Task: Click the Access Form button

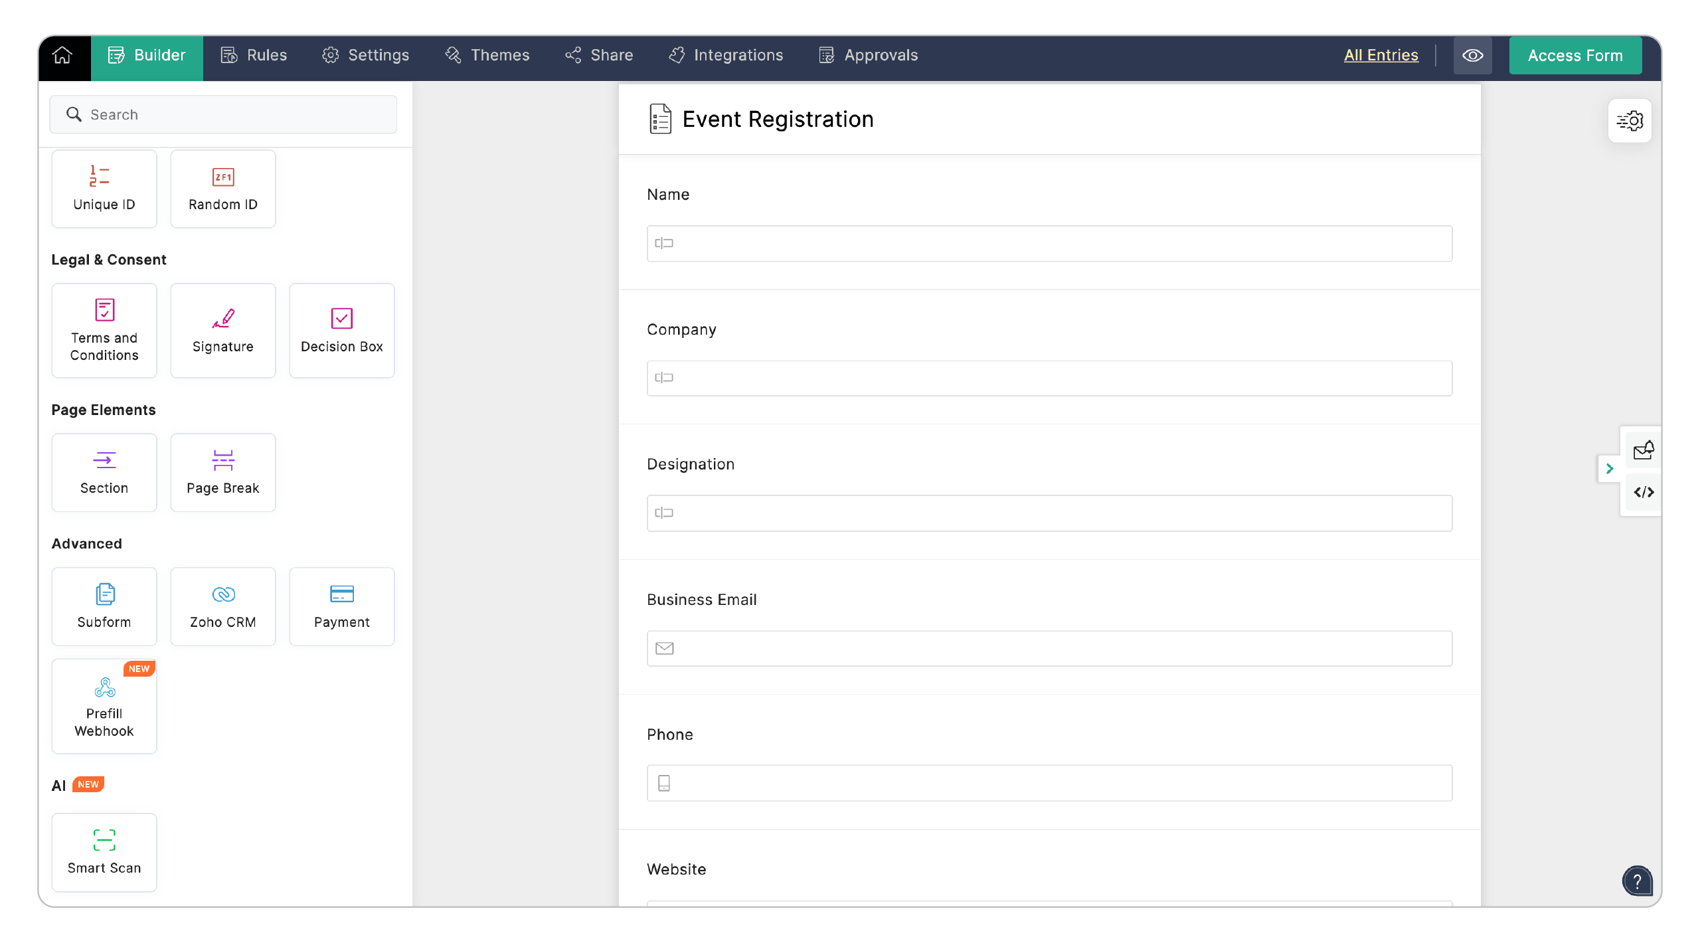Action: (1575, 55)
